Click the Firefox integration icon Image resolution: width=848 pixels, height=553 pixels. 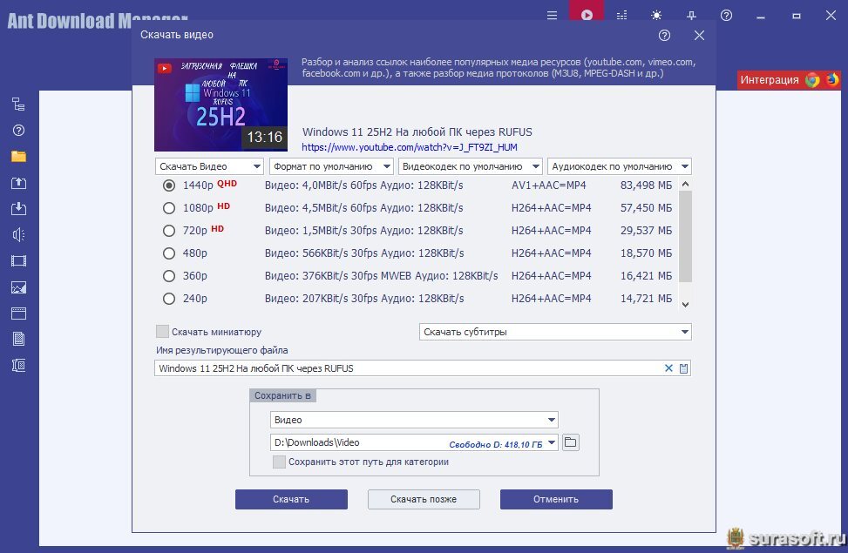[x=832, y=79]
